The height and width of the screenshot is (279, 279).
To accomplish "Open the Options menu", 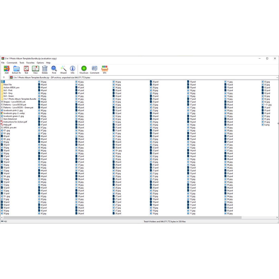I will point(40,63).
